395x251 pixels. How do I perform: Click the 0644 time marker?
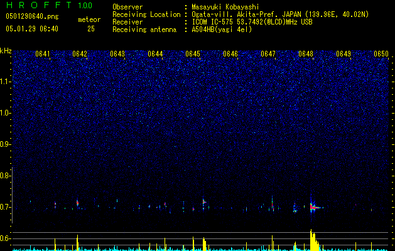(x=155, y=54)
